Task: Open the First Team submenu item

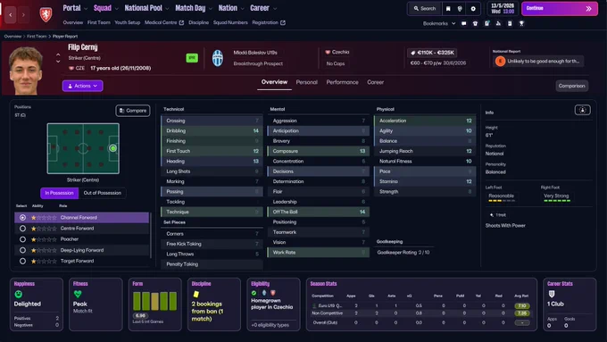Action: pos(99,23)
